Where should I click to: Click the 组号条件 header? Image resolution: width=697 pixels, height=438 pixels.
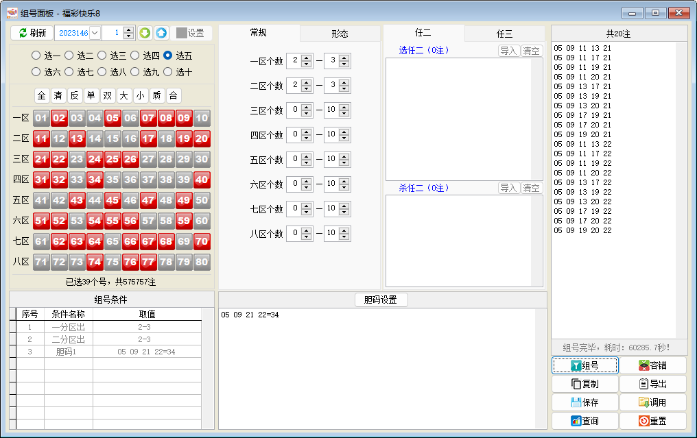pyautogui.click(x=111, y=300)
